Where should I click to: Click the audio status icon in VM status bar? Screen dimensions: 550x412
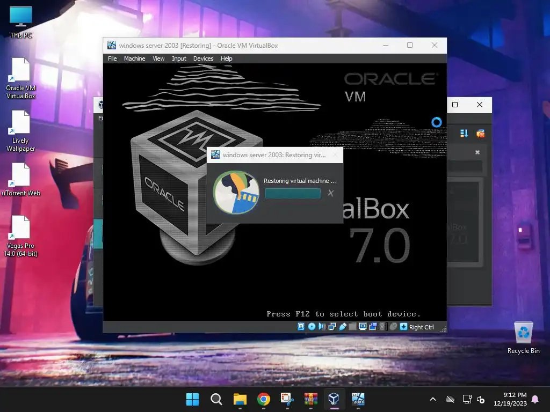click(322, 327)
